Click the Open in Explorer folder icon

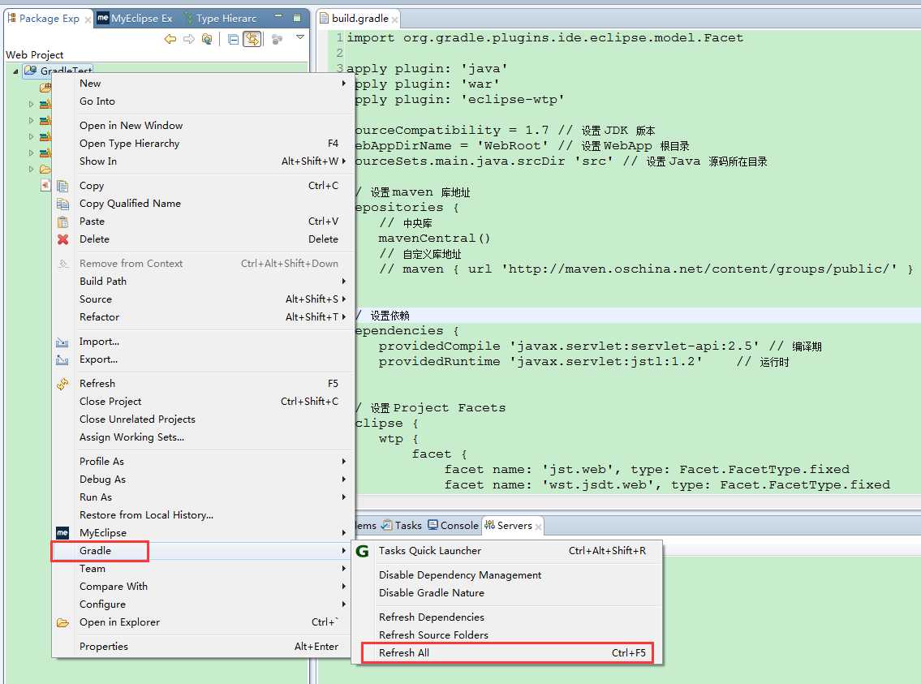[62, 623]
